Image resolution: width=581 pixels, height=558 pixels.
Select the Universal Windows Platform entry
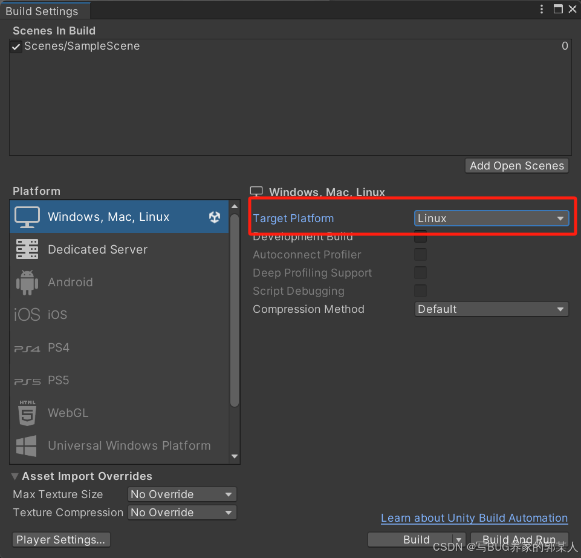coord(119,445)
